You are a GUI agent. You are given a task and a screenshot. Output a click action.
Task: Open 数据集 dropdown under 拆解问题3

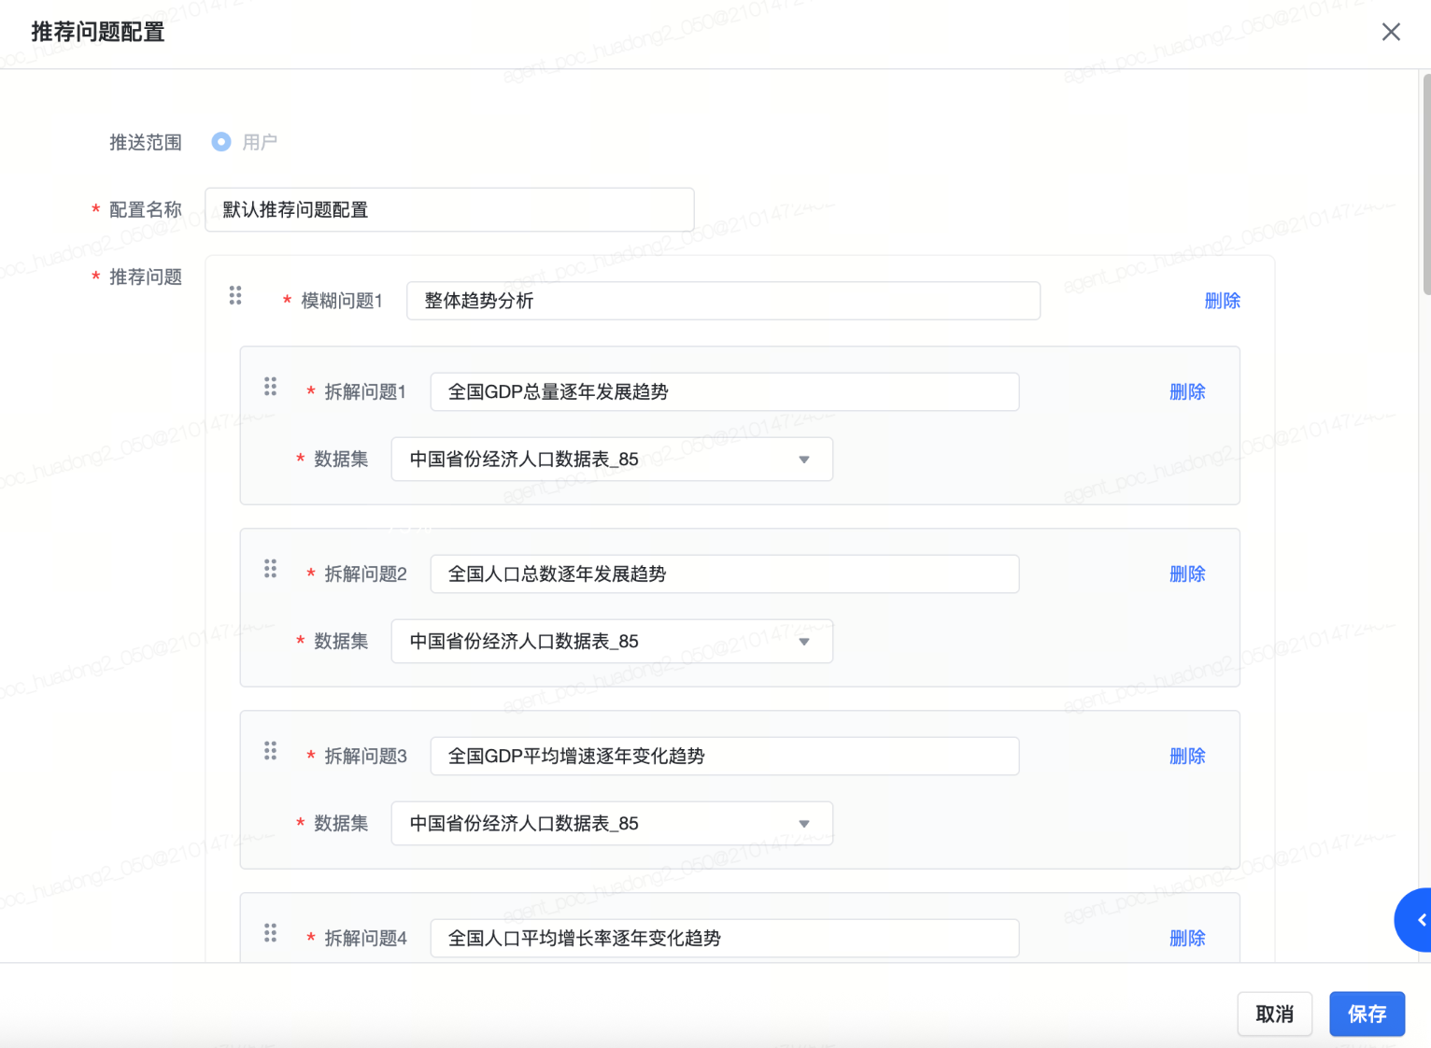pos(612,823)
